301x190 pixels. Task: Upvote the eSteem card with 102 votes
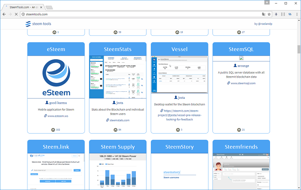coord(53,130)
